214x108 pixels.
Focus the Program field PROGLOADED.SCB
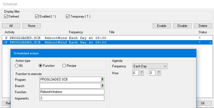coord(70,79)
